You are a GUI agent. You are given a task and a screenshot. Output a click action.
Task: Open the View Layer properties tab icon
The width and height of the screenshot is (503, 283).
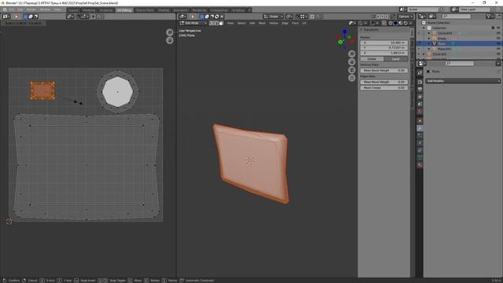point(420,97)
